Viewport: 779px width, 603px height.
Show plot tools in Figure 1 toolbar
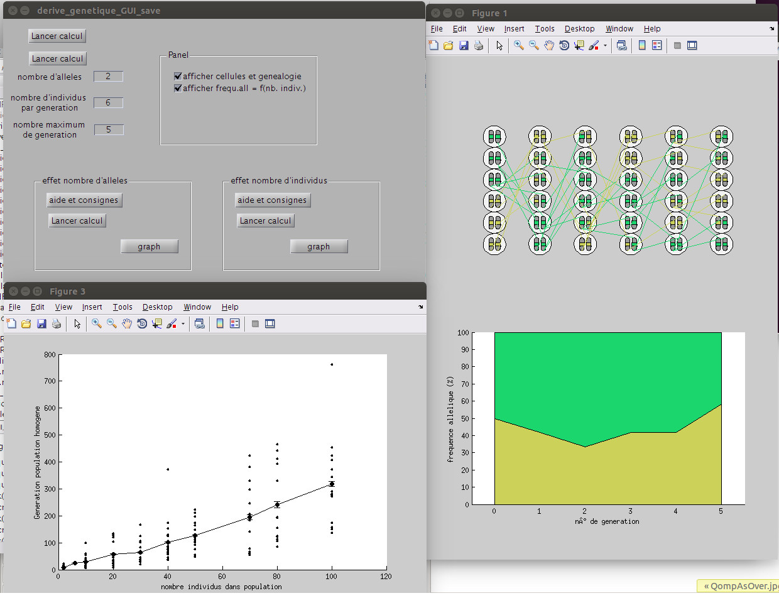point(692,45)
